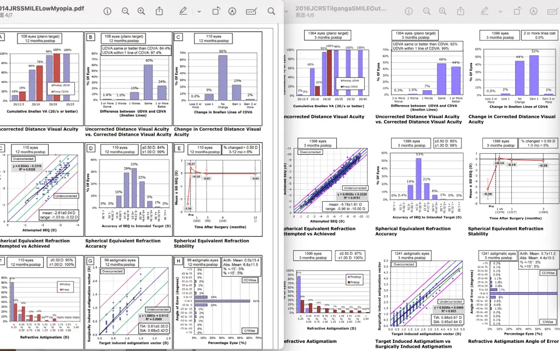
Task: Zoom out in the 2014JRSSMILELowMyopia window
Action: 125,11
